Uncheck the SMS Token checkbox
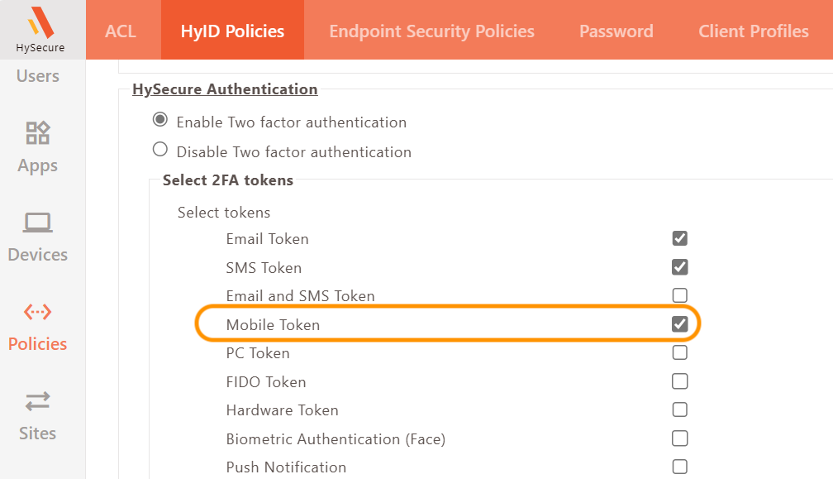 pyautogui.click(x=680, y=267)
